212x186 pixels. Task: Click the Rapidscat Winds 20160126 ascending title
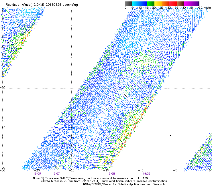42,5
